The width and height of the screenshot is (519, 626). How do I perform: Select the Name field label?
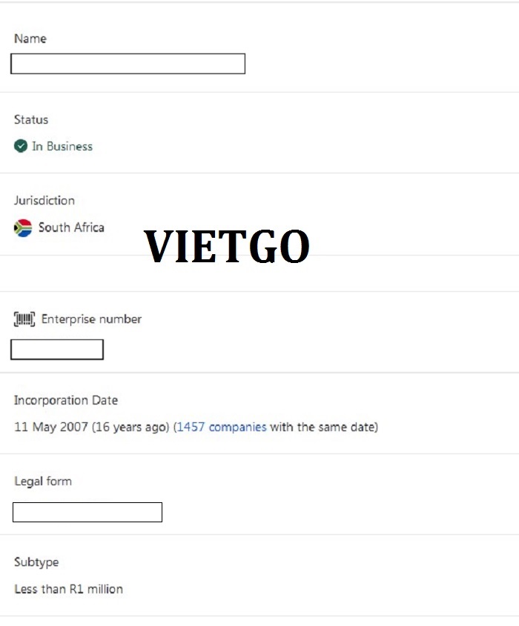(x=30, y=39)
